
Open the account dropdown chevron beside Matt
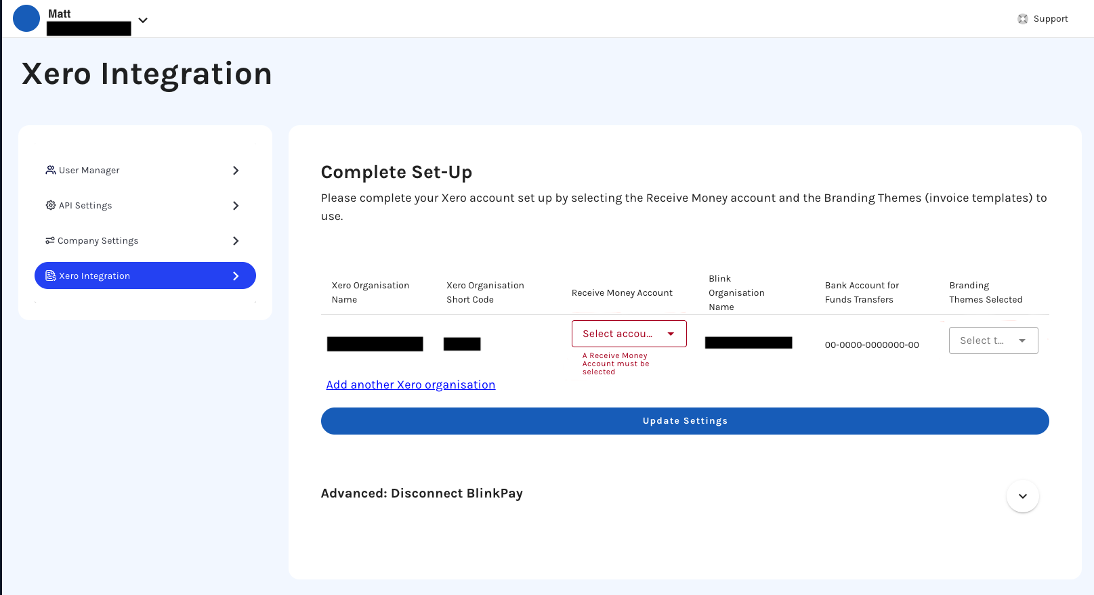coord(143,20)
